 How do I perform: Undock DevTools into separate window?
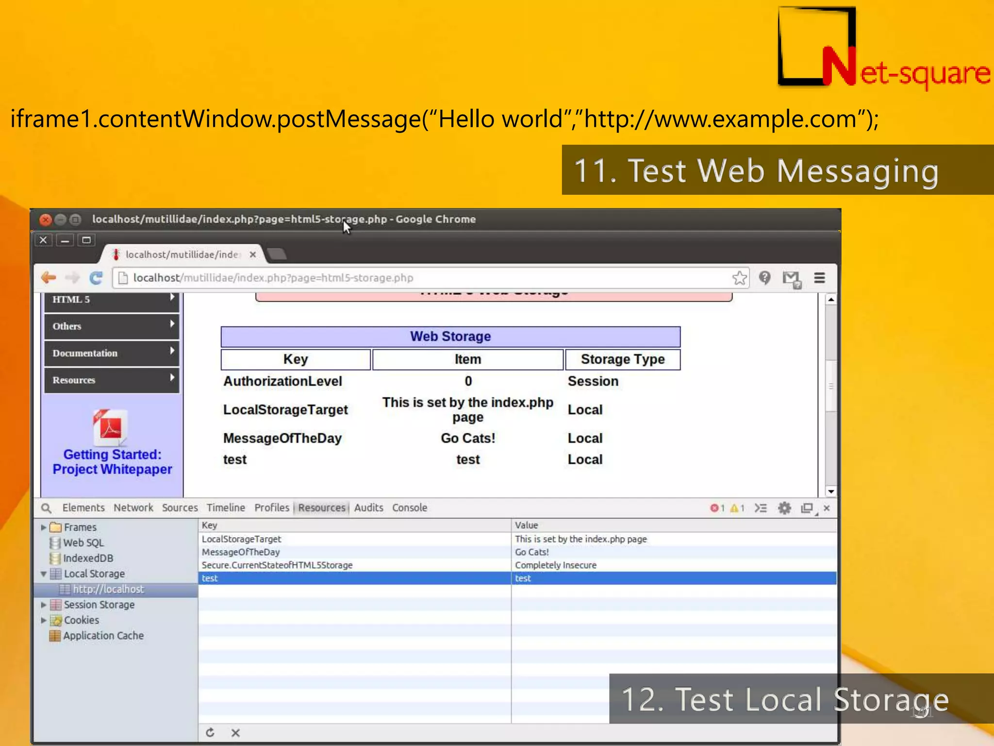click(x=808, y=509)
